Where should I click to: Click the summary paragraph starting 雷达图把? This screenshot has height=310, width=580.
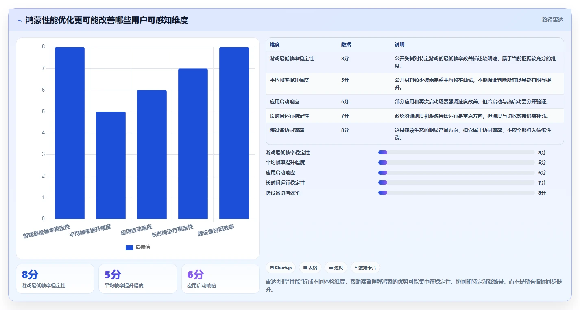(x=414, y=286)
